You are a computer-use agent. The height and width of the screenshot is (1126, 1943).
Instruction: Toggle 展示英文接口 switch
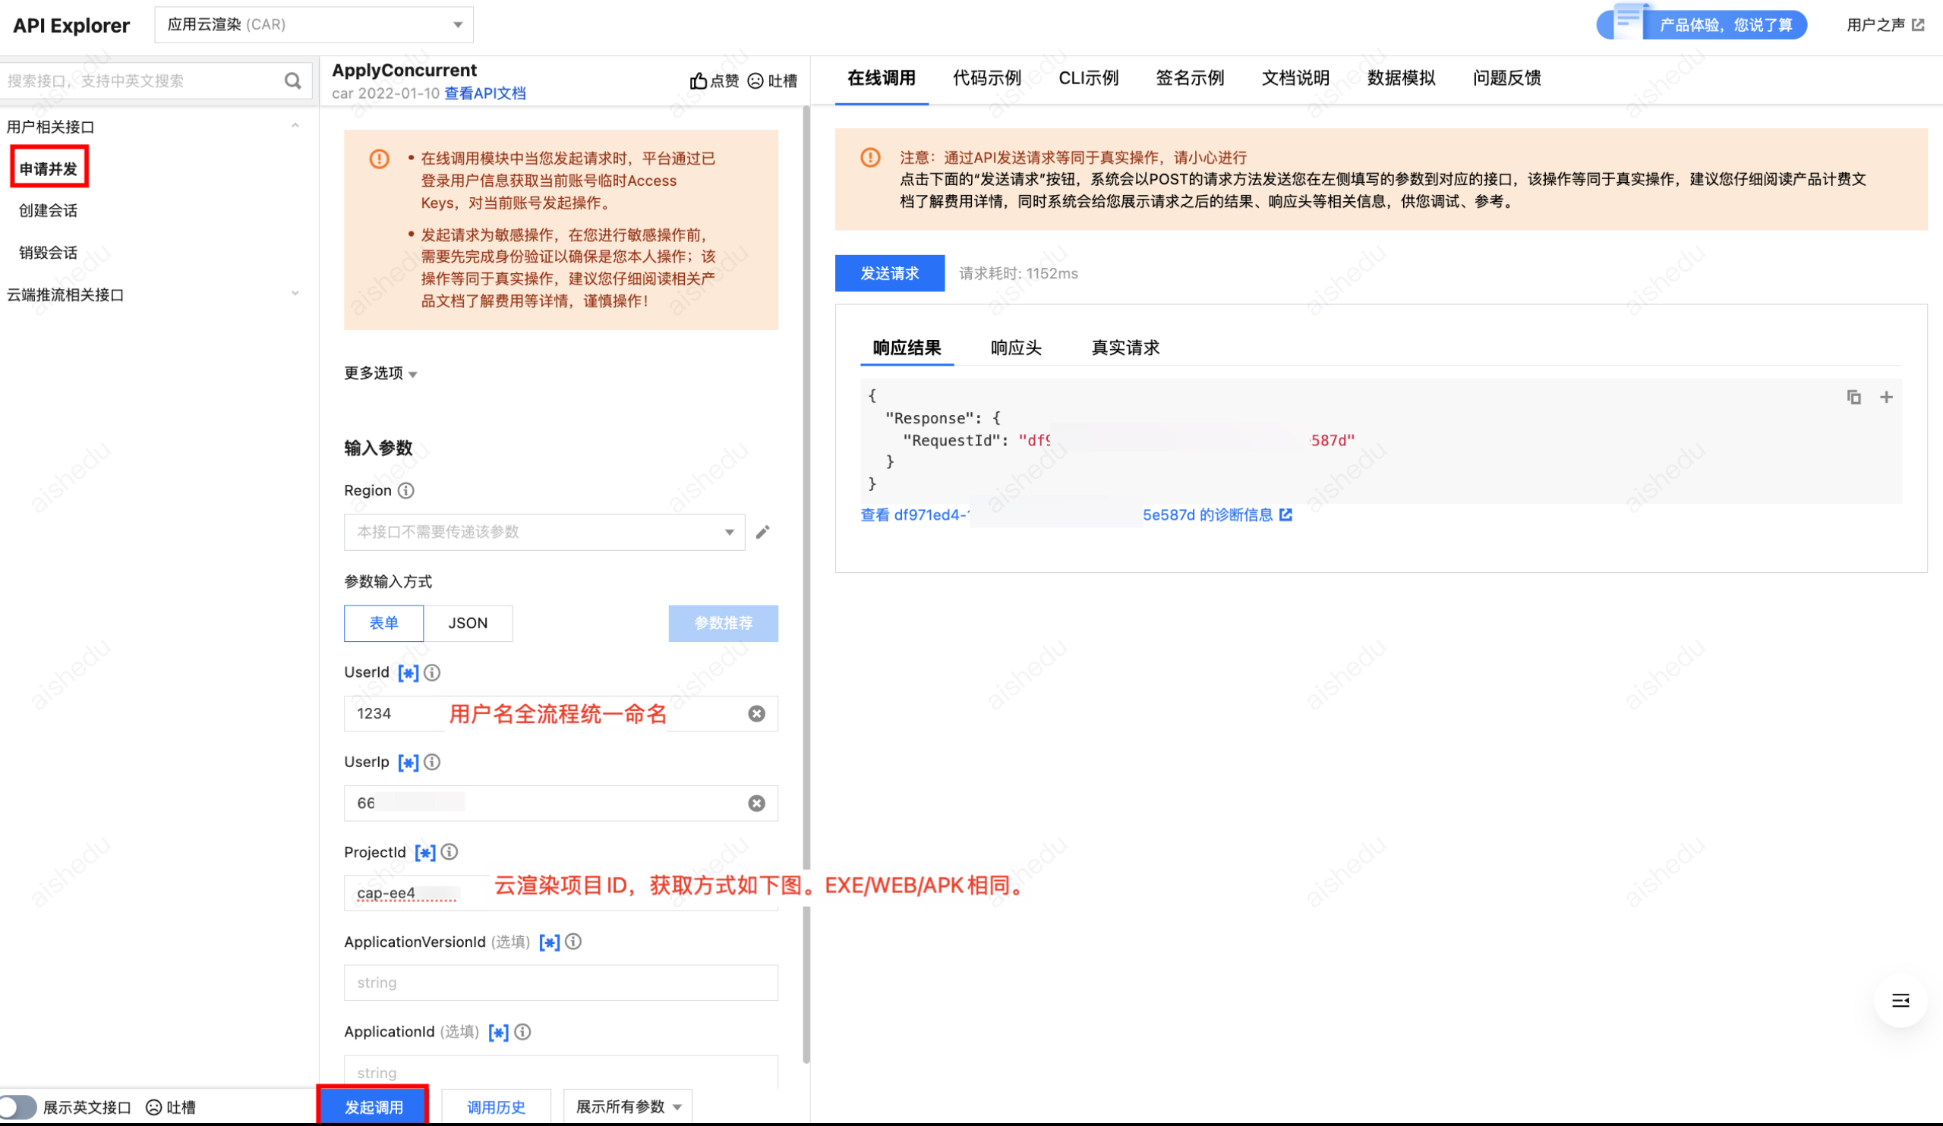pos(18,1108)
